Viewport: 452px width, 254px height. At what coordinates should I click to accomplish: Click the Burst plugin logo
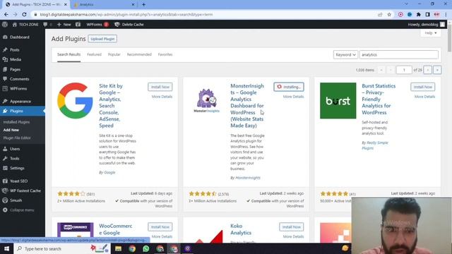point(338,100)
